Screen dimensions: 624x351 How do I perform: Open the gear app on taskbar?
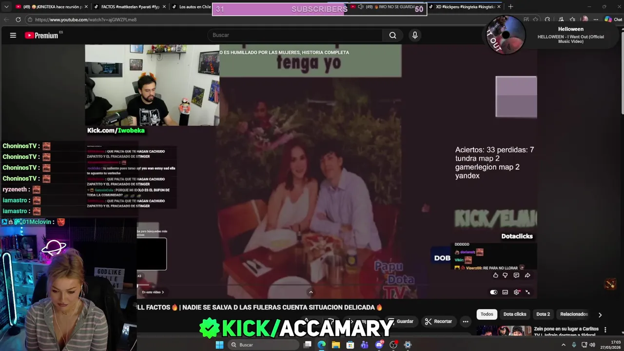tap(408, 345)
